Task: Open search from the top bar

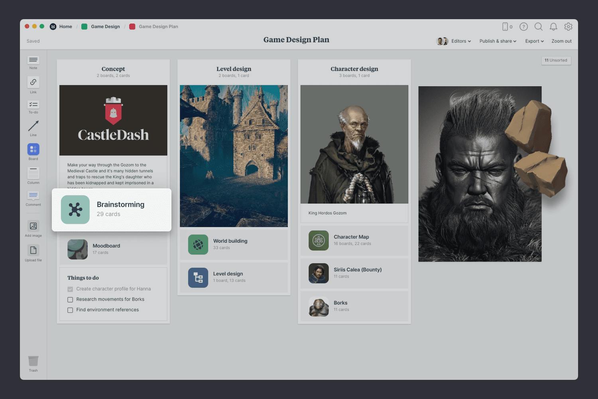Action: coord(539,26)
